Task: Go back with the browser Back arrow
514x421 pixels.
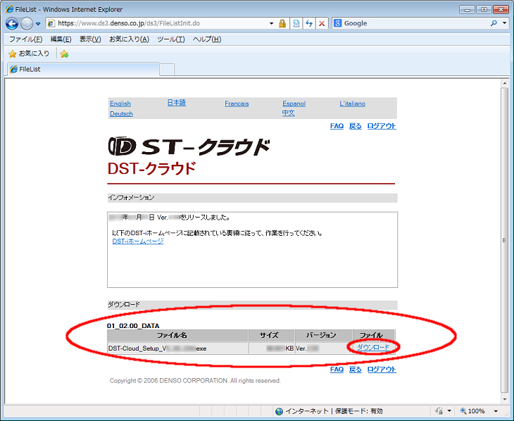Action: 12,24
